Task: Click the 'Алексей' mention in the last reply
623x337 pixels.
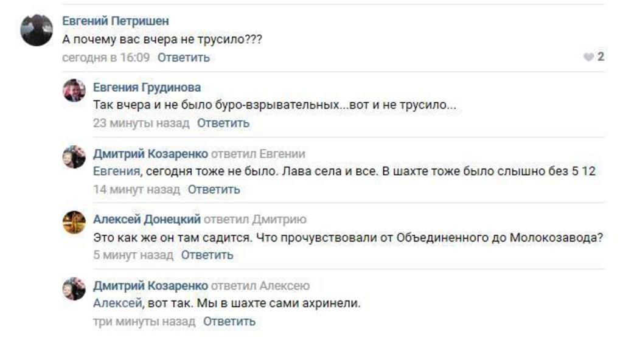Action: click(x=117, y=303)
